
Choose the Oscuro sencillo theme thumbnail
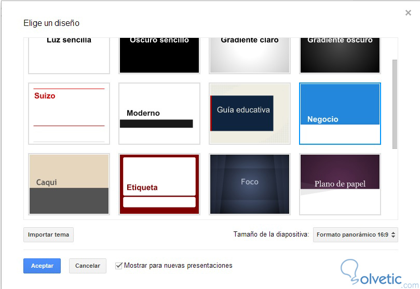[159, 56]
